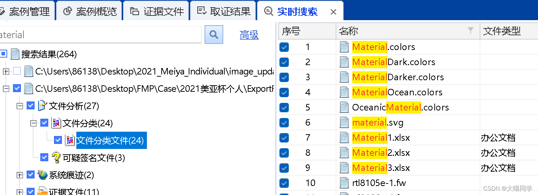Toggle the 可疑签名文件(3) checkbox

tap(44, 157)
